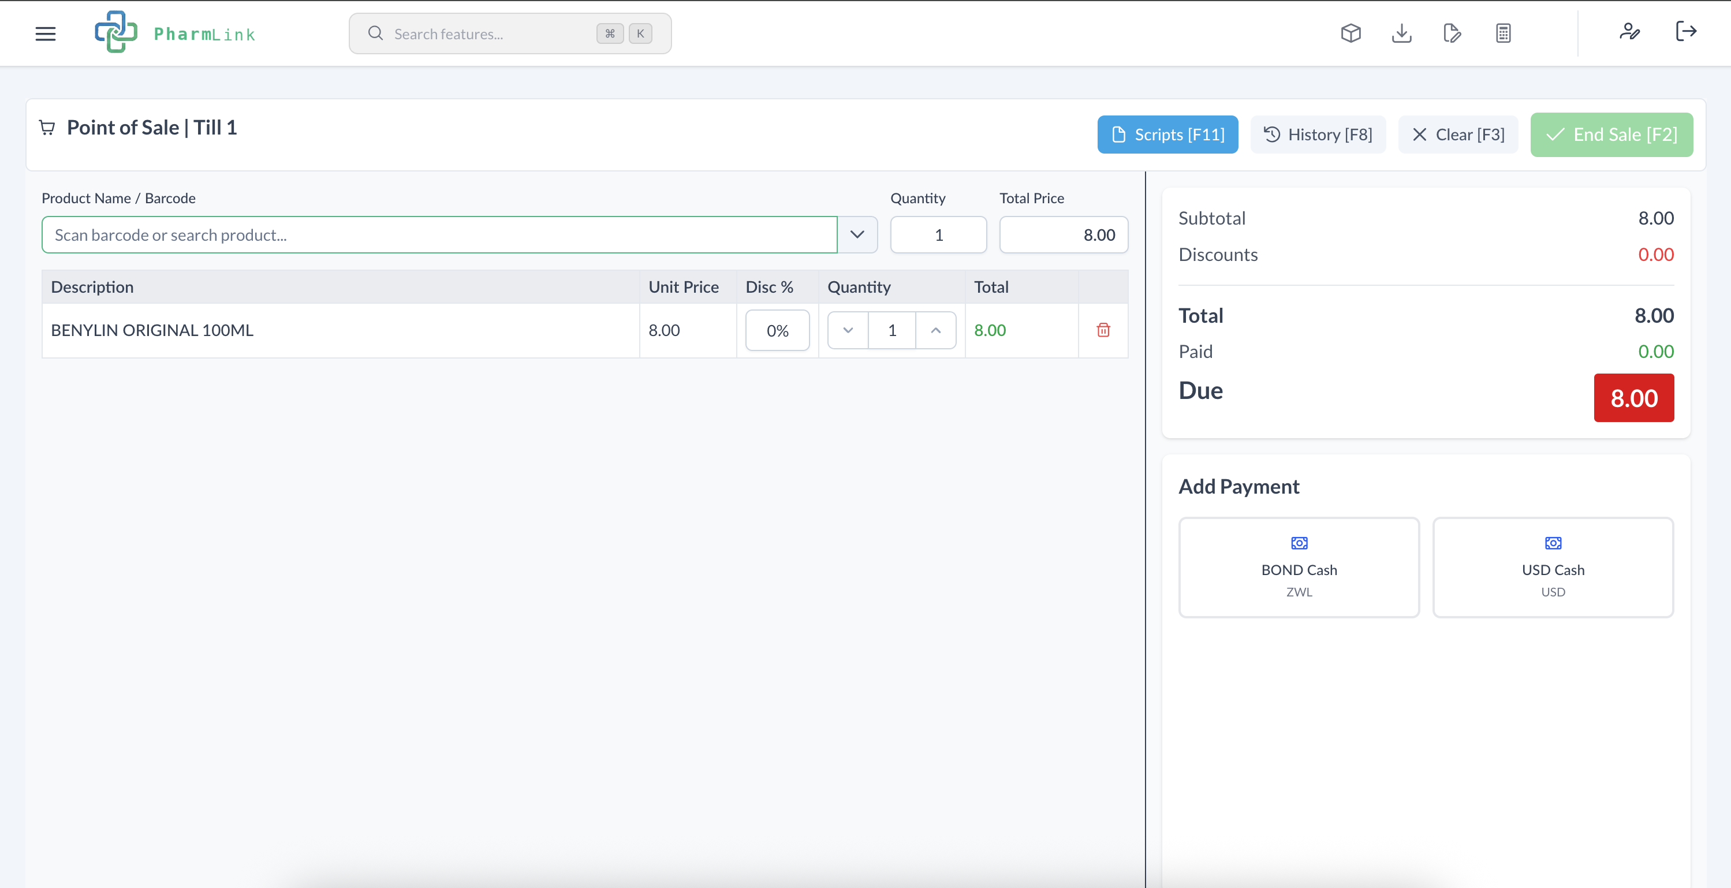Open the document edit icon near top right
1731x888 pixels.
click(x=1452, y=33)
